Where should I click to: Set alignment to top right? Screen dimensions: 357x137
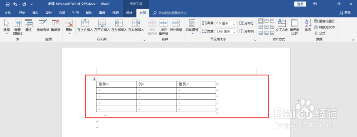point(272,21)
